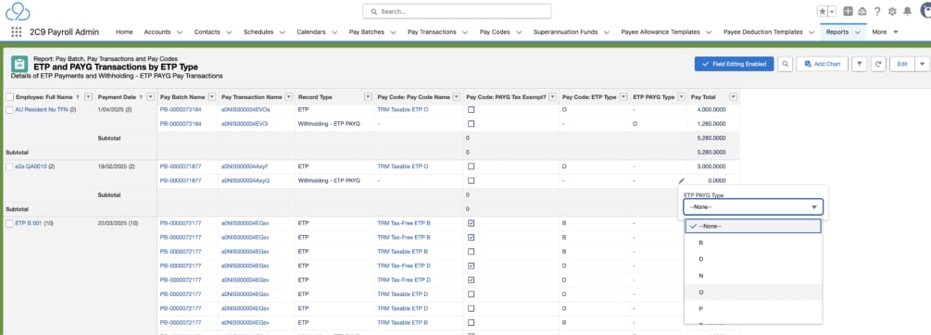Tick the select-all checkbox in header row
The width and height of the screenshot is (931, 335).
click(x=9, y=96)
